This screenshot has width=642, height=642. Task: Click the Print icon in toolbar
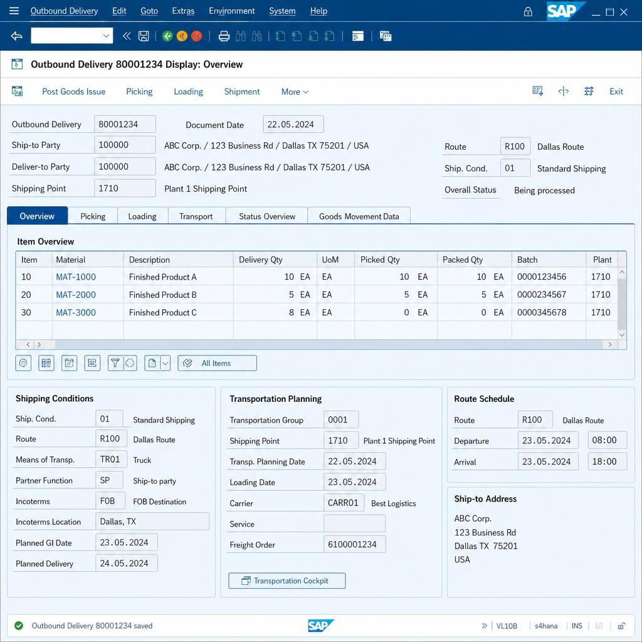pos(224,36)
